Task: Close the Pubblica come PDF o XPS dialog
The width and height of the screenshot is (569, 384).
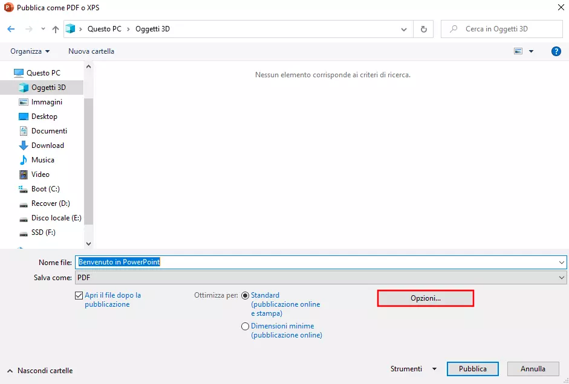Action: (x=561, y=7)
